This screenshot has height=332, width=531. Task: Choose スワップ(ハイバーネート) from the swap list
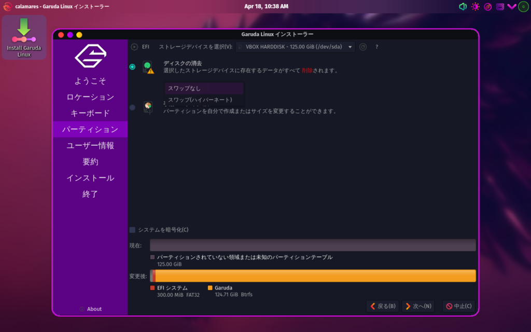pos(200,100)
